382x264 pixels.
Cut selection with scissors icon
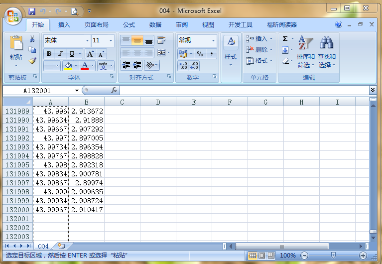pos(32,39)
